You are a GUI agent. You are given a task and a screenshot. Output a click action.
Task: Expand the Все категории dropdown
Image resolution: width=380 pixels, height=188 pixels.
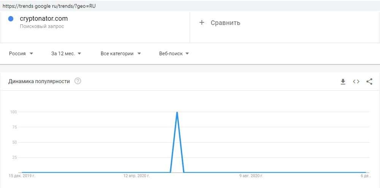[x=121, y=54]
